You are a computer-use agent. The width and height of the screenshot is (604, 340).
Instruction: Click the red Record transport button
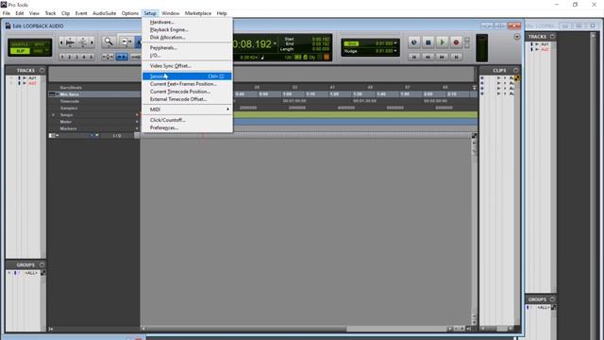tap(456, 42)
